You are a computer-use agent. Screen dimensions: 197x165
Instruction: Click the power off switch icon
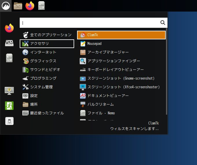coord(10,121)
